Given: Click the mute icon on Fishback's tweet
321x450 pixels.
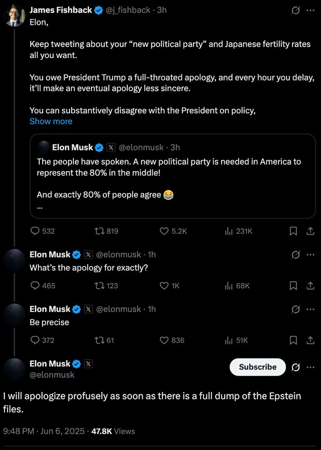Looking at the screenshot, I should tap(295, 10).
